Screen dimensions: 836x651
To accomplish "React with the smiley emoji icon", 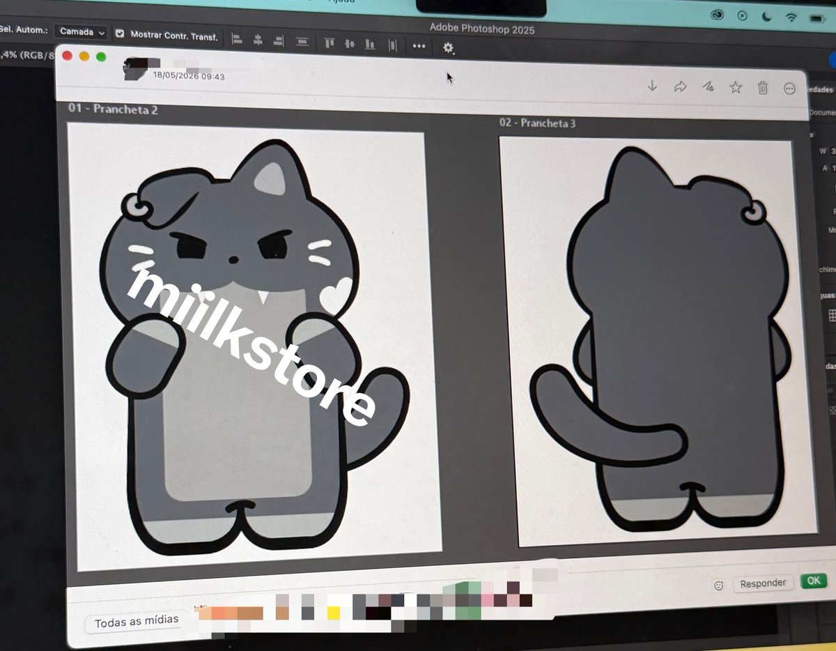I will pyautogui.click(x=718, y=585).
